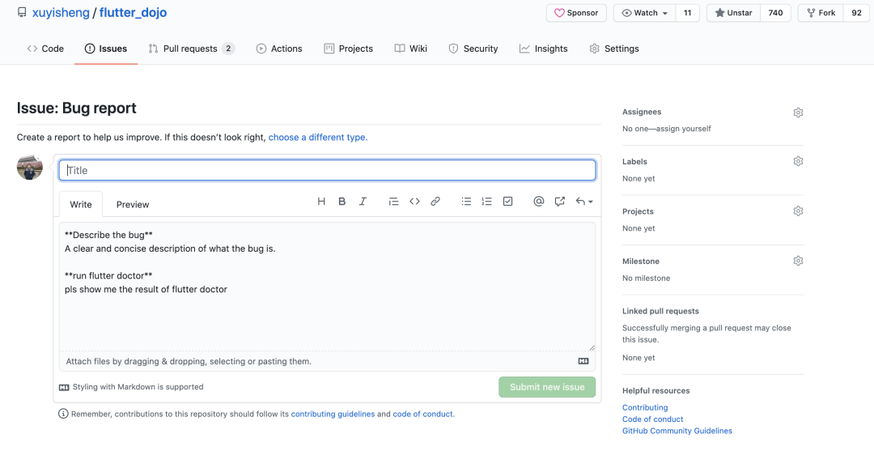The width and height of the screenshot is (874, 451).
Task: Open the Code tab
Action: tap(45, 49)
